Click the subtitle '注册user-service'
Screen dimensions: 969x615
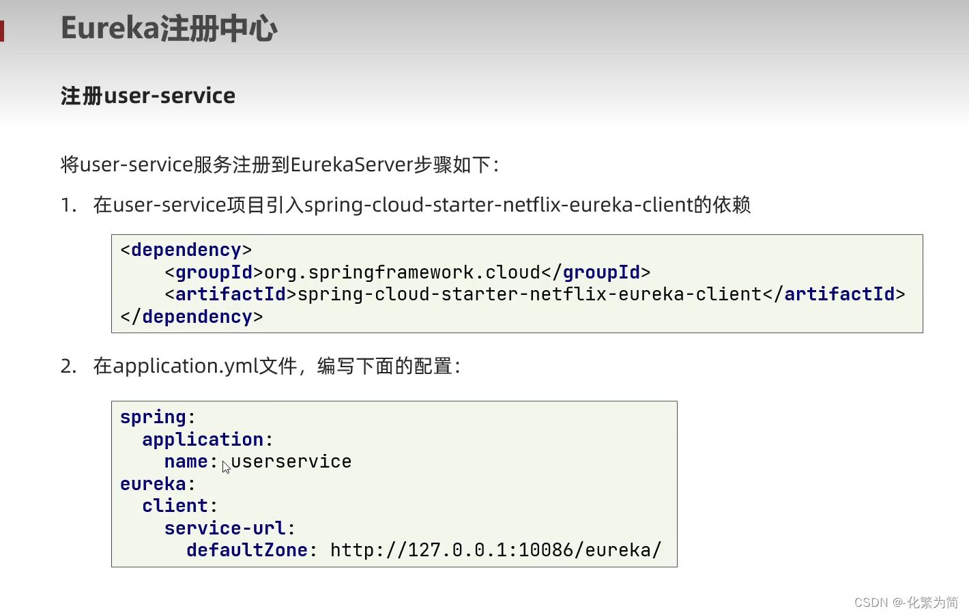[148, 96]
